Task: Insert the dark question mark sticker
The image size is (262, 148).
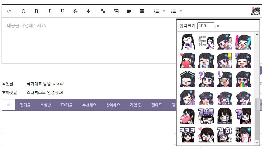Action: coord(243,116)
